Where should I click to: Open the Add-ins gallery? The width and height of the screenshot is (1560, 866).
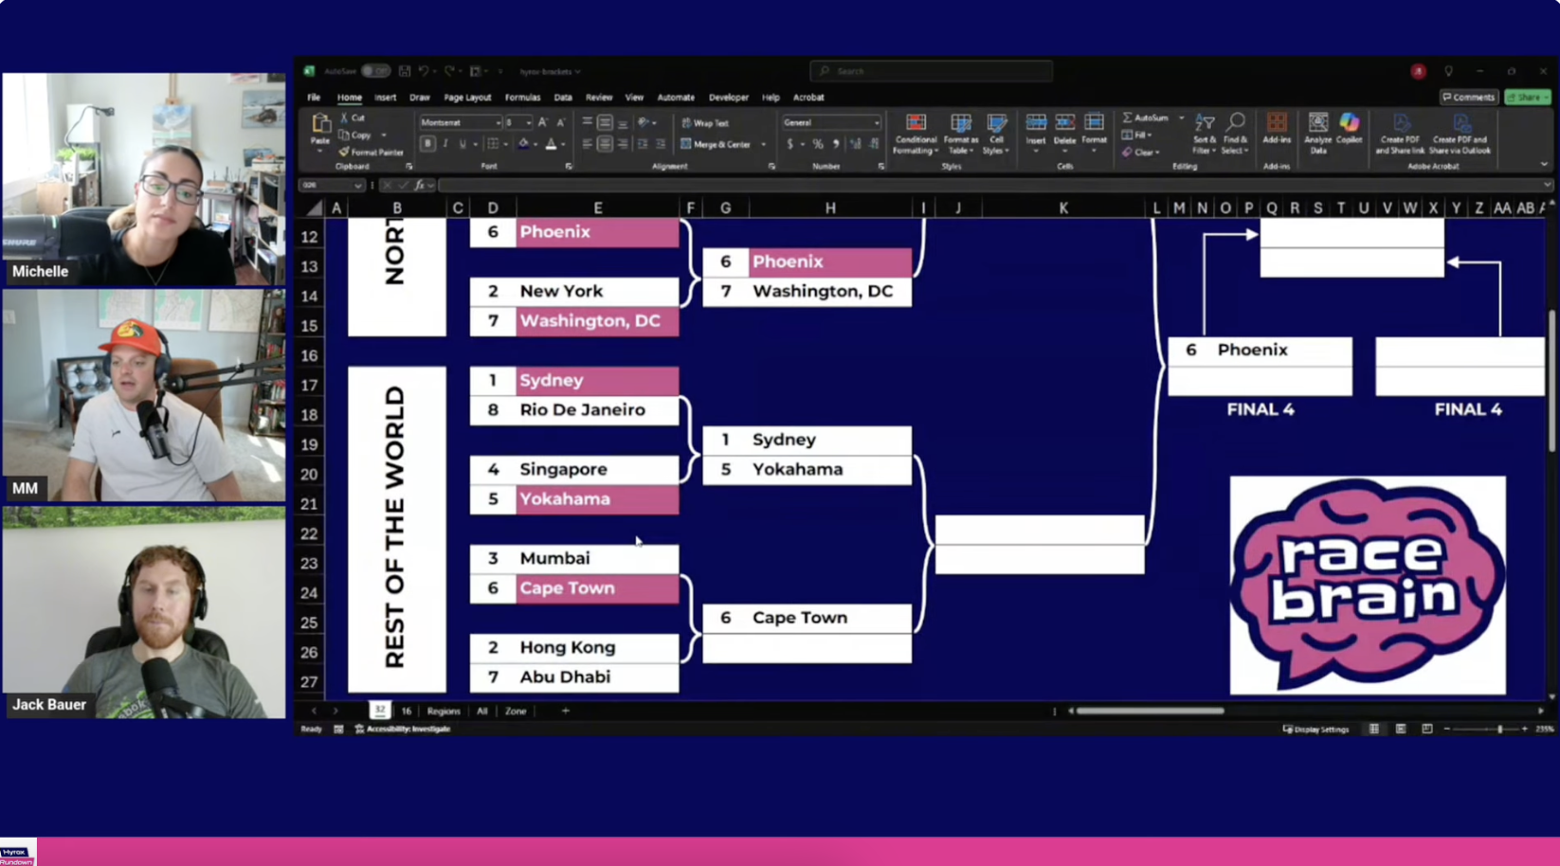[x=1277, y=129]
